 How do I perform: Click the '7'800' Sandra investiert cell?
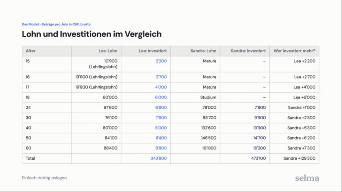[245, 108]
